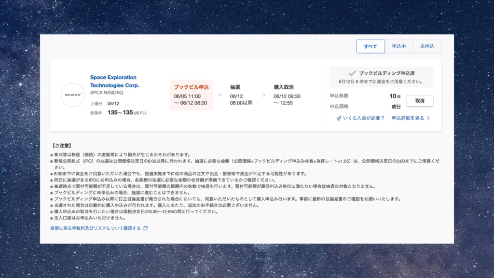Click the 購入取消 step heading

click(x=284, y=87)
